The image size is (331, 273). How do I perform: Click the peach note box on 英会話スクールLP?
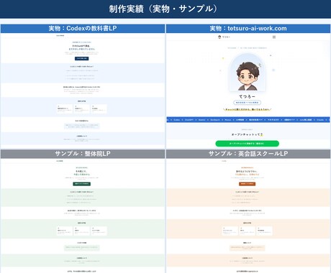(x=248, y=248)
